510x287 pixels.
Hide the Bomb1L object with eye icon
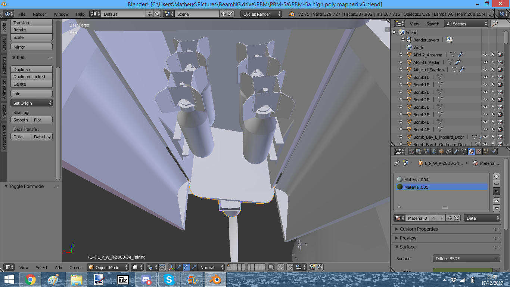(x=485, y=77)
